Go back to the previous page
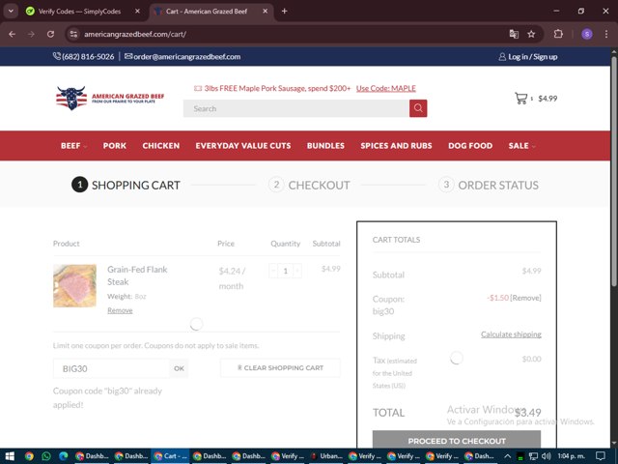The width and height of the screenshot is (618, 464). tap(12, 35)
